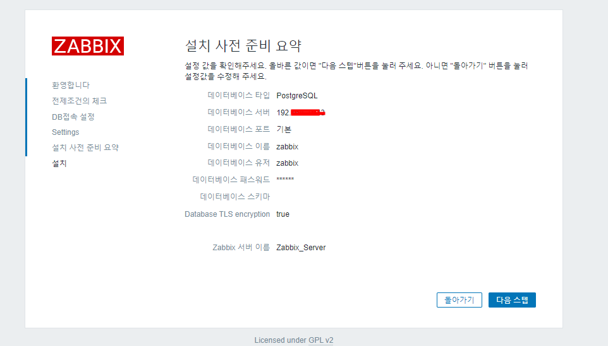Click the 데이터베이스 서버 label
This screenshot has width=608, height=346.
point(238,112)
